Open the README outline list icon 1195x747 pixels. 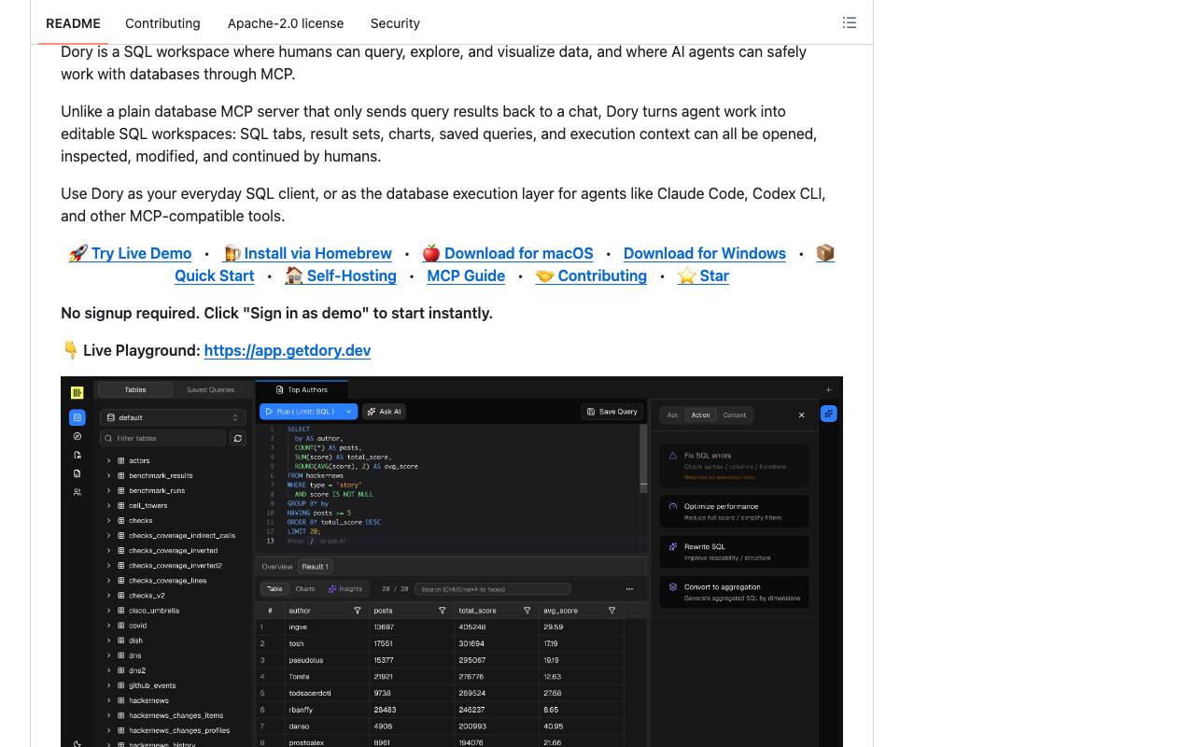coord(850,22)
